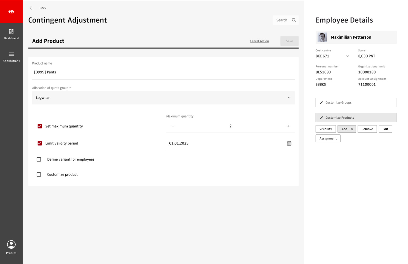Expand the Cost centre BKC 671 dropdown
This screenshot has height=264, width=408.
tap(348, 56)
